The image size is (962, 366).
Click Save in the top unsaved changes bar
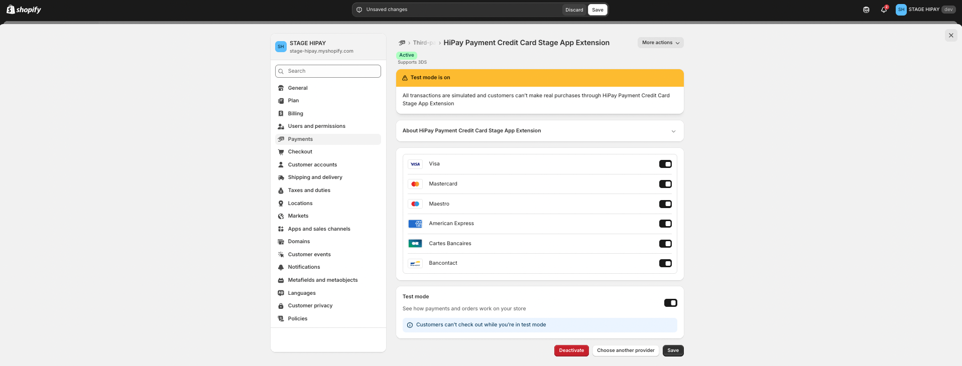click(597, 10)
